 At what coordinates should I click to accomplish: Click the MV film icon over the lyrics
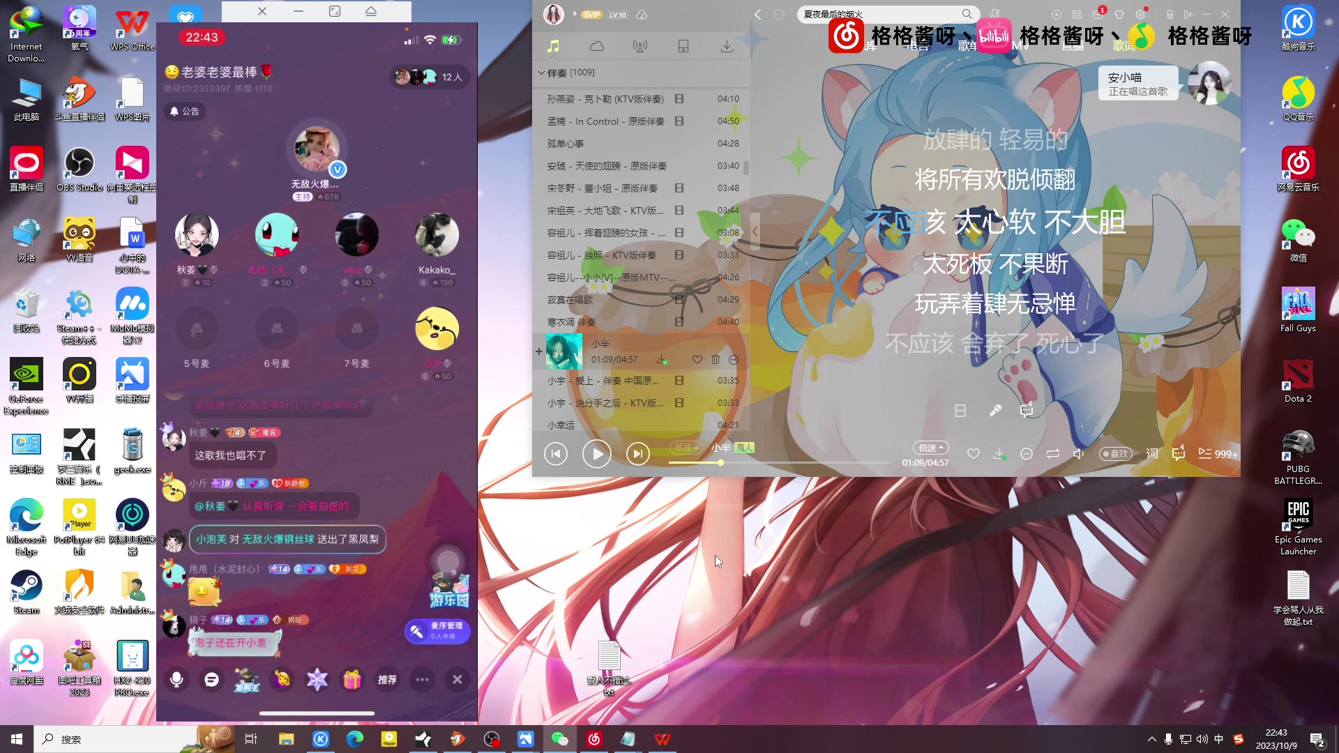960,411
